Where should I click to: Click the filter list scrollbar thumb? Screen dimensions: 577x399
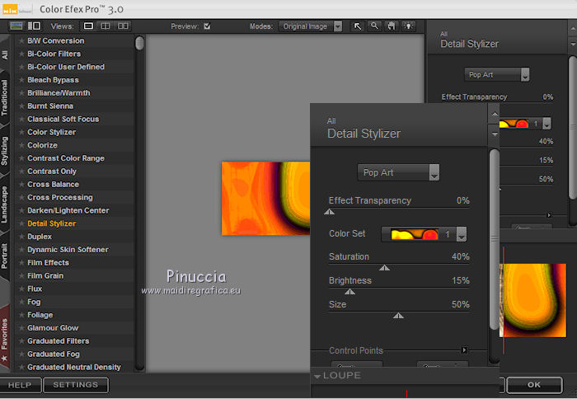[139, 43]
